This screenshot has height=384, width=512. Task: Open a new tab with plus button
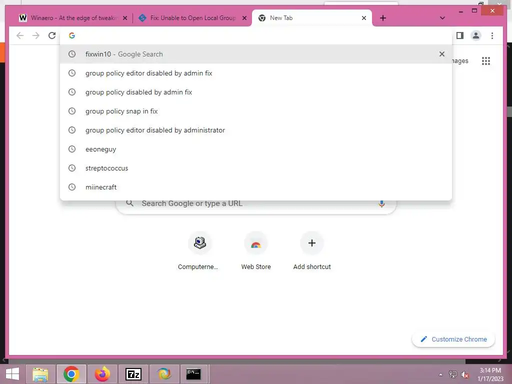coord(383,18)
